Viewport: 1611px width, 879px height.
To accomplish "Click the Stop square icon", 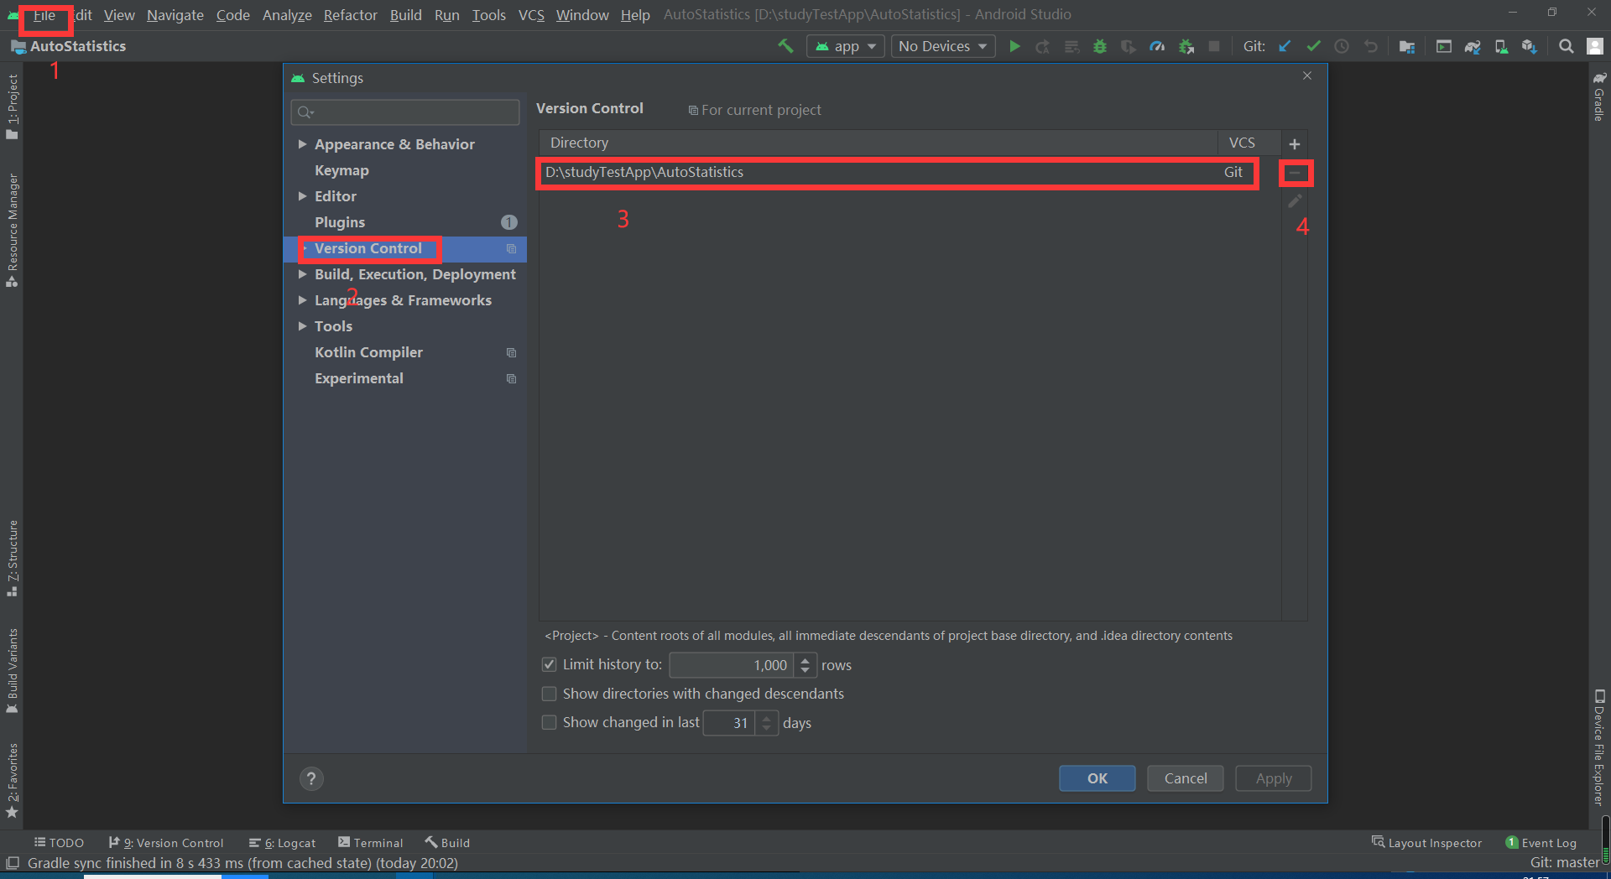I will coord(1214,46).
